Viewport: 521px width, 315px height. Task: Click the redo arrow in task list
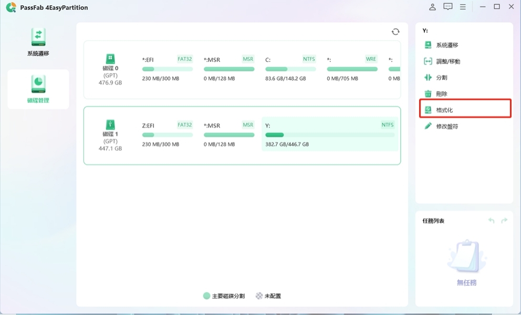click(x=504, y=221)
